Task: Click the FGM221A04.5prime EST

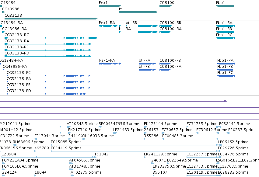Action: tap(3, 163)
